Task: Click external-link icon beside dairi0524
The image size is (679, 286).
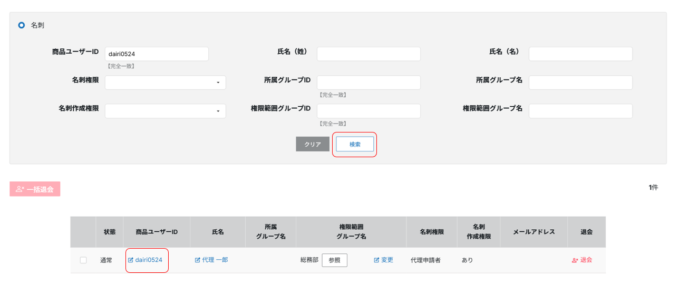Action: pyautogui.click(x=131, y=260)
